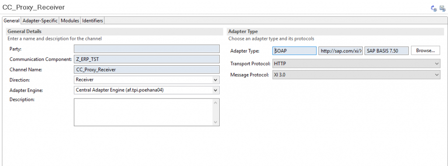Image resolution: width=448 pixels, height=166 pixels.
Task: Click the Description scrollbar down arrow
Action: coord(216,122)
